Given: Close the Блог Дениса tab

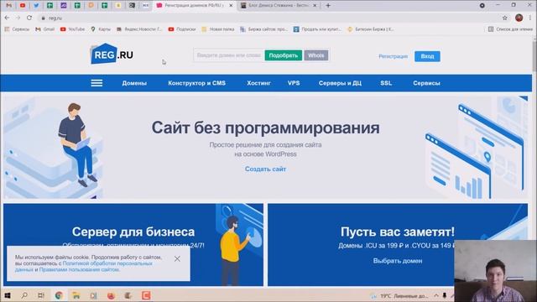Looking at the screenshot, I should (x=315, y=6).
